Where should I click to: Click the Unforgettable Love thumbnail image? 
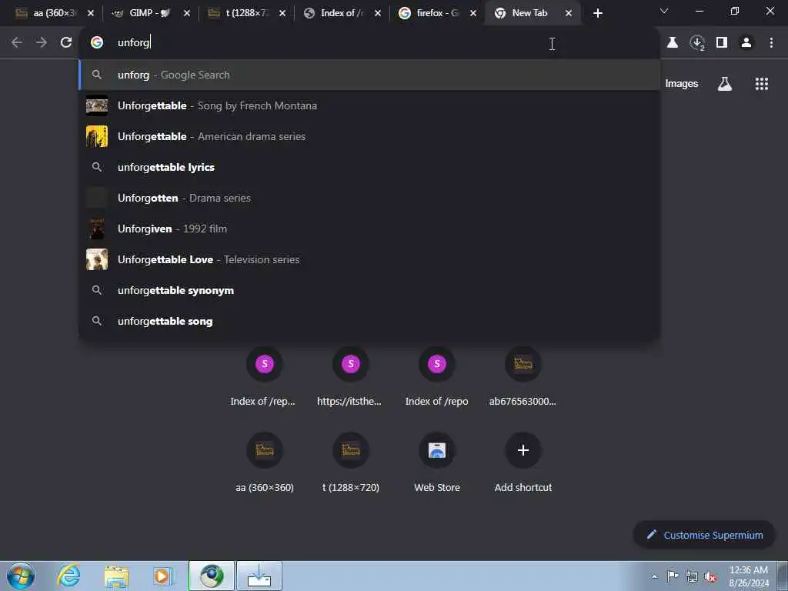pyautogui.click(x=97, y=259)
